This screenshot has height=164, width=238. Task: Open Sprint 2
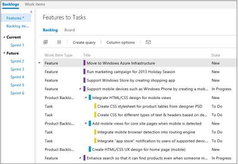pos(17,61)
